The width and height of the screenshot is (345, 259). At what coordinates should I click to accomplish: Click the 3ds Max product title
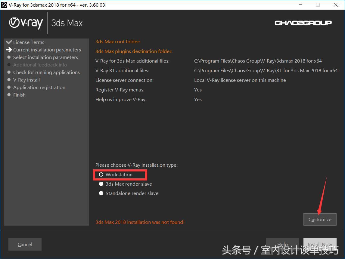click(67, 23)
